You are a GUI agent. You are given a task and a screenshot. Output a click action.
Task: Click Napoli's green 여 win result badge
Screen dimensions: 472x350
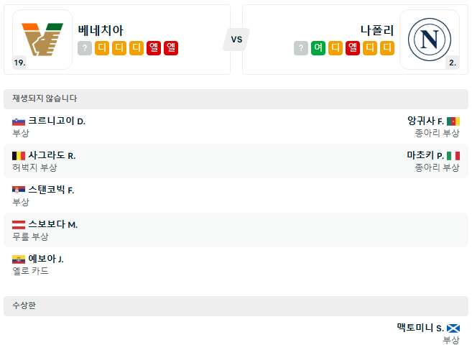(x=318, y=48)
